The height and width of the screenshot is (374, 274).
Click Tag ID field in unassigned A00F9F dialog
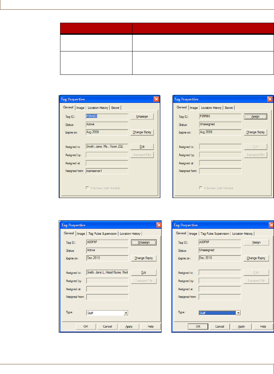tap(220, 242)
